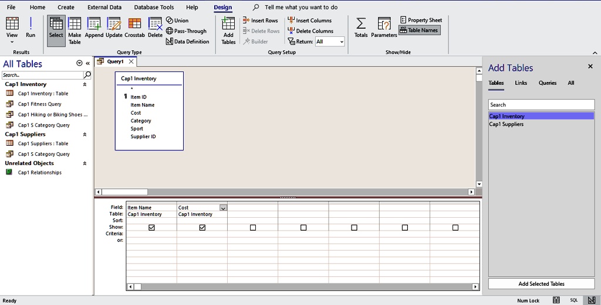Image resolution: width=601 pixels, height=305 pixels.
Task: Click the search magnifier in All Tables
Action: click(87, 74)
